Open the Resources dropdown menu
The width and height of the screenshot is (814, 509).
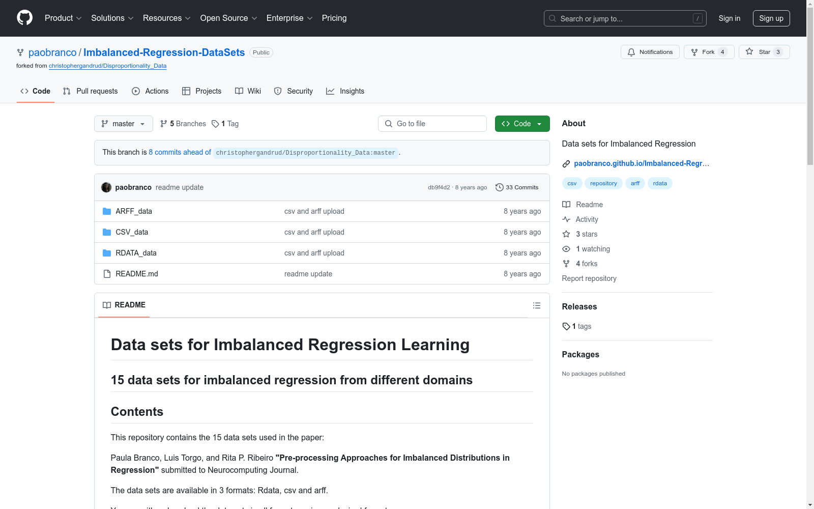[167, 18]
